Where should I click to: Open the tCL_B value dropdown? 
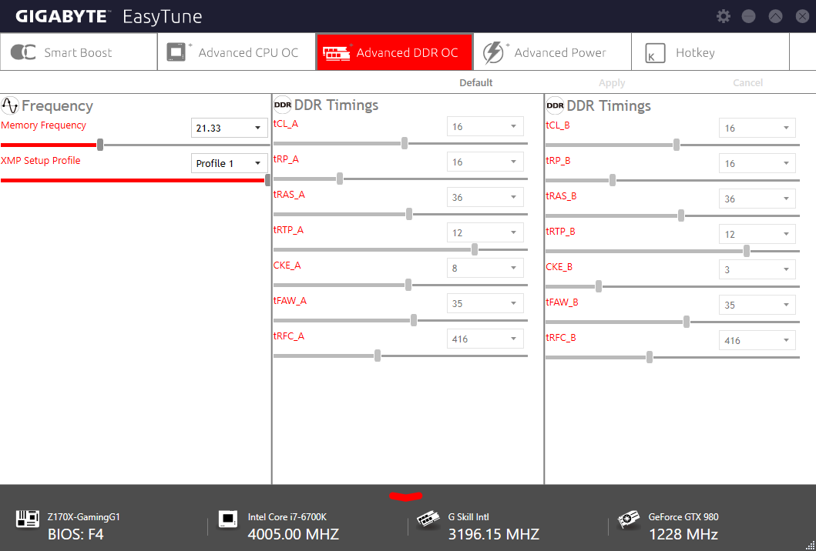coord(757,128)
